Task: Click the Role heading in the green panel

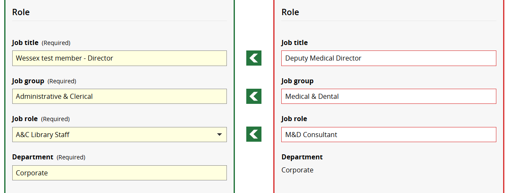Action: pyautogui.click(x=21, y=12)
